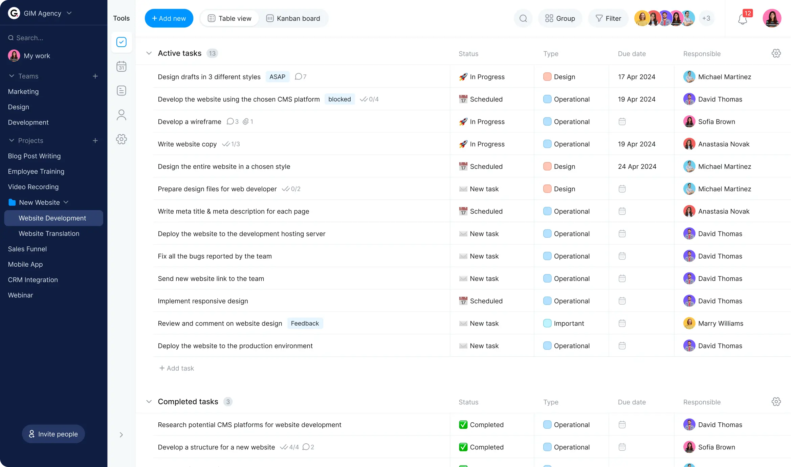
Task: Click Operational color swatch on Write website copy
Action: [547, 144]
